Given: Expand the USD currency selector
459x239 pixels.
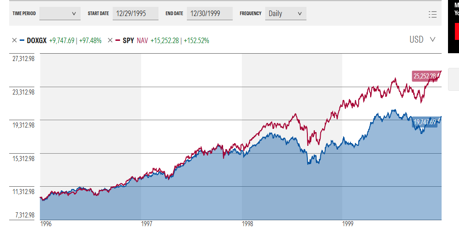Looking at the screenshot, I should (422, 39).
